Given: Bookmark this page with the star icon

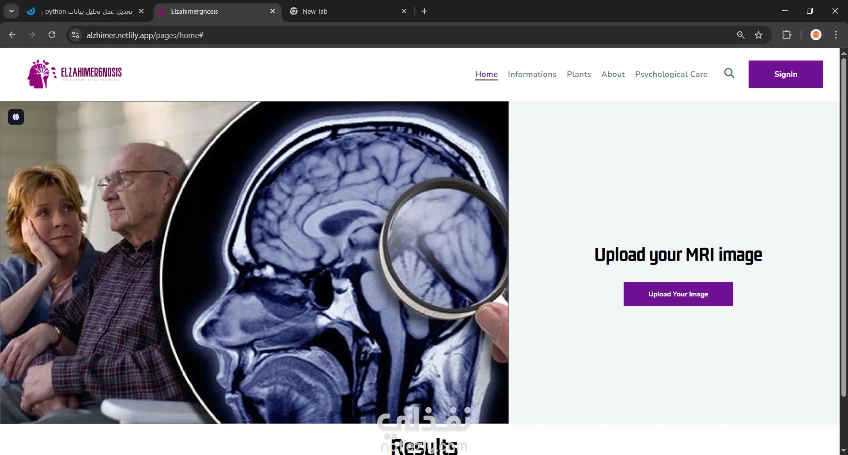Looking at the screenshot, I should click(758, 35).
